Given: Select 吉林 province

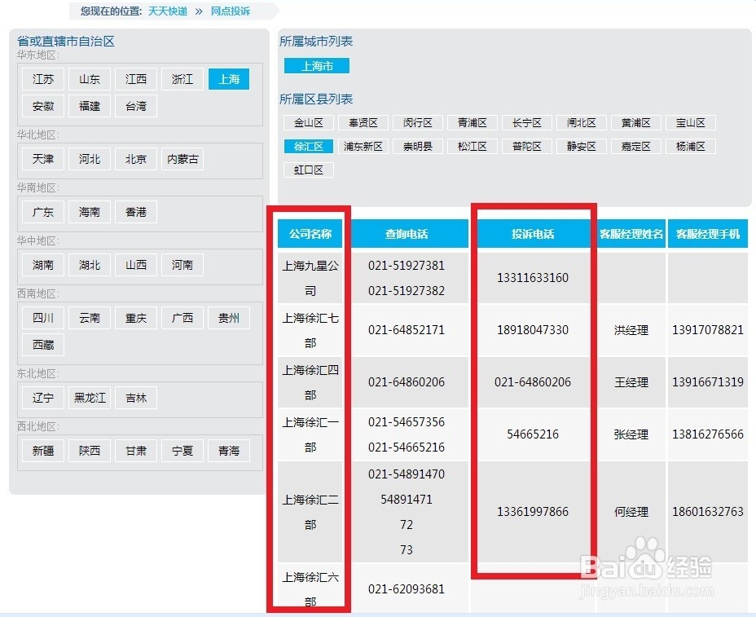Looking at the screenshot, I should point(136,398).
